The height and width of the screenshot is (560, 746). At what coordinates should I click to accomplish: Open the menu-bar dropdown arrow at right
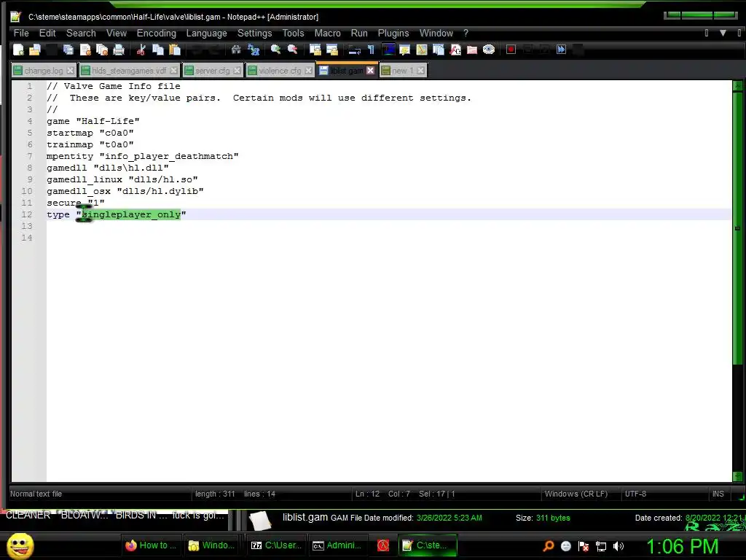coord(723,33)
